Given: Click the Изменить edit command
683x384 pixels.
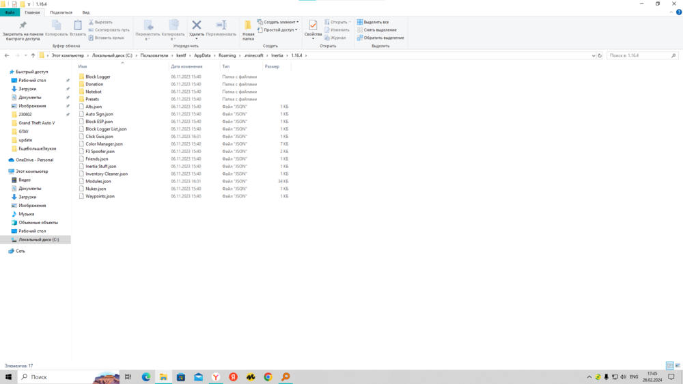Looking at the screenshot, I should (337, 29).
